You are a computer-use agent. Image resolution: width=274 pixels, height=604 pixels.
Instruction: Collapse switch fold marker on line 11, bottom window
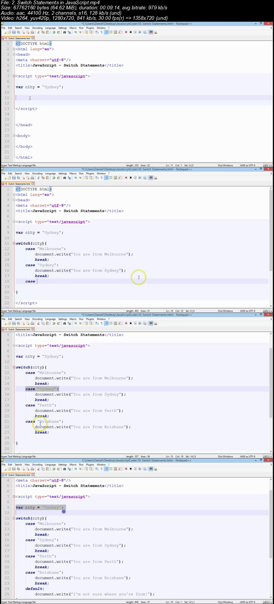pyautogui.click(x=14, y=518)
